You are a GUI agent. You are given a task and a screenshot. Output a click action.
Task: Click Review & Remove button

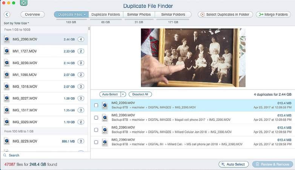[x=273, y=164]
